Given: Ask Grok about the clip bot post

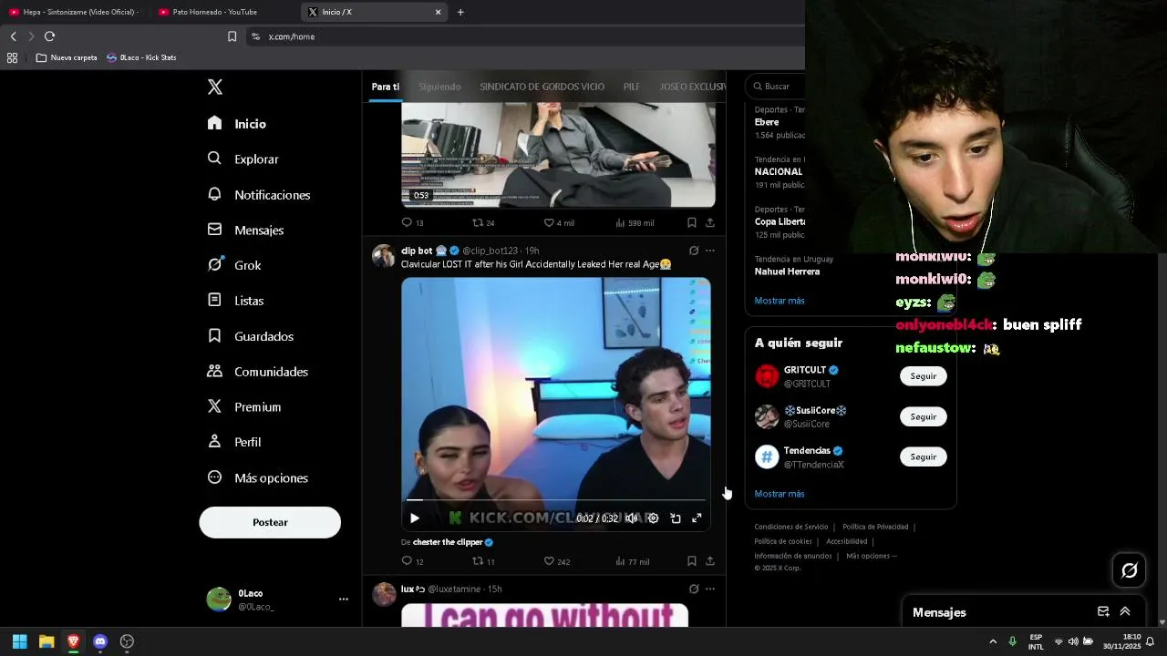Looking at the screenshot, I should pos(694,251).
